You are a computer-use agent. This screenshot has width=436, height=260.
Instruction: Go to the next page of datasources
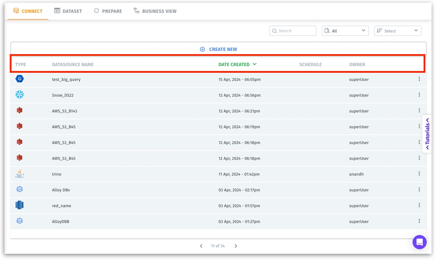pos(236,246)
